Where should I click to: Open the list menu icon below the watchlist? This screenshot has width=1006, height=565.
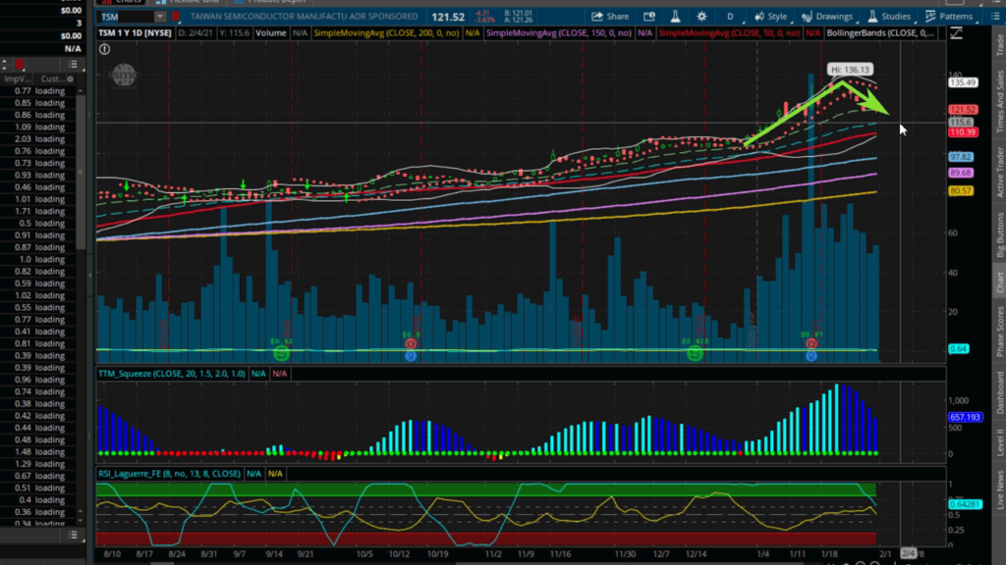pyautogui.click(x=73, y=535)
